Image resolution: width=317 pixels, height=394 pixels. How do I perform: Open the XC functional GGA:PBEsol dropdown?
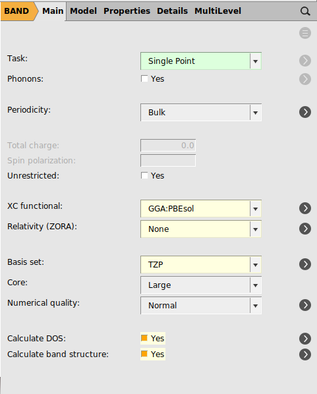(x=201, y=209)
